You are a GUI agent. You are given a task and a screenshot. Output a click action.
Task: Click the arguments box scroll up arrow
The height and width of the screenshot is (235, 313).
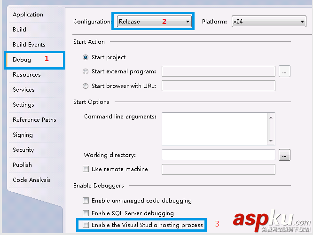(271, 117)
